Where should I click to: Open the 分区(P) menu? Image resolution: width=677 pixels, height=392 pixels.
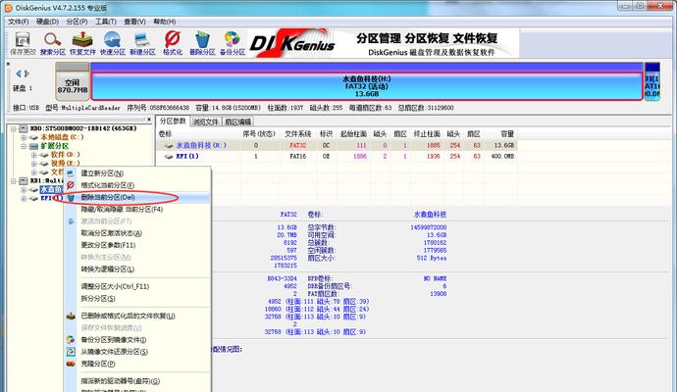pyautogui.click(x=77, y=22)
